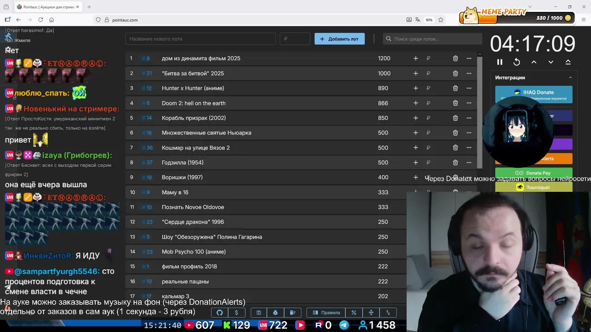
Task: Click the 1200 amount of first lot
Action: pos(384,58)
